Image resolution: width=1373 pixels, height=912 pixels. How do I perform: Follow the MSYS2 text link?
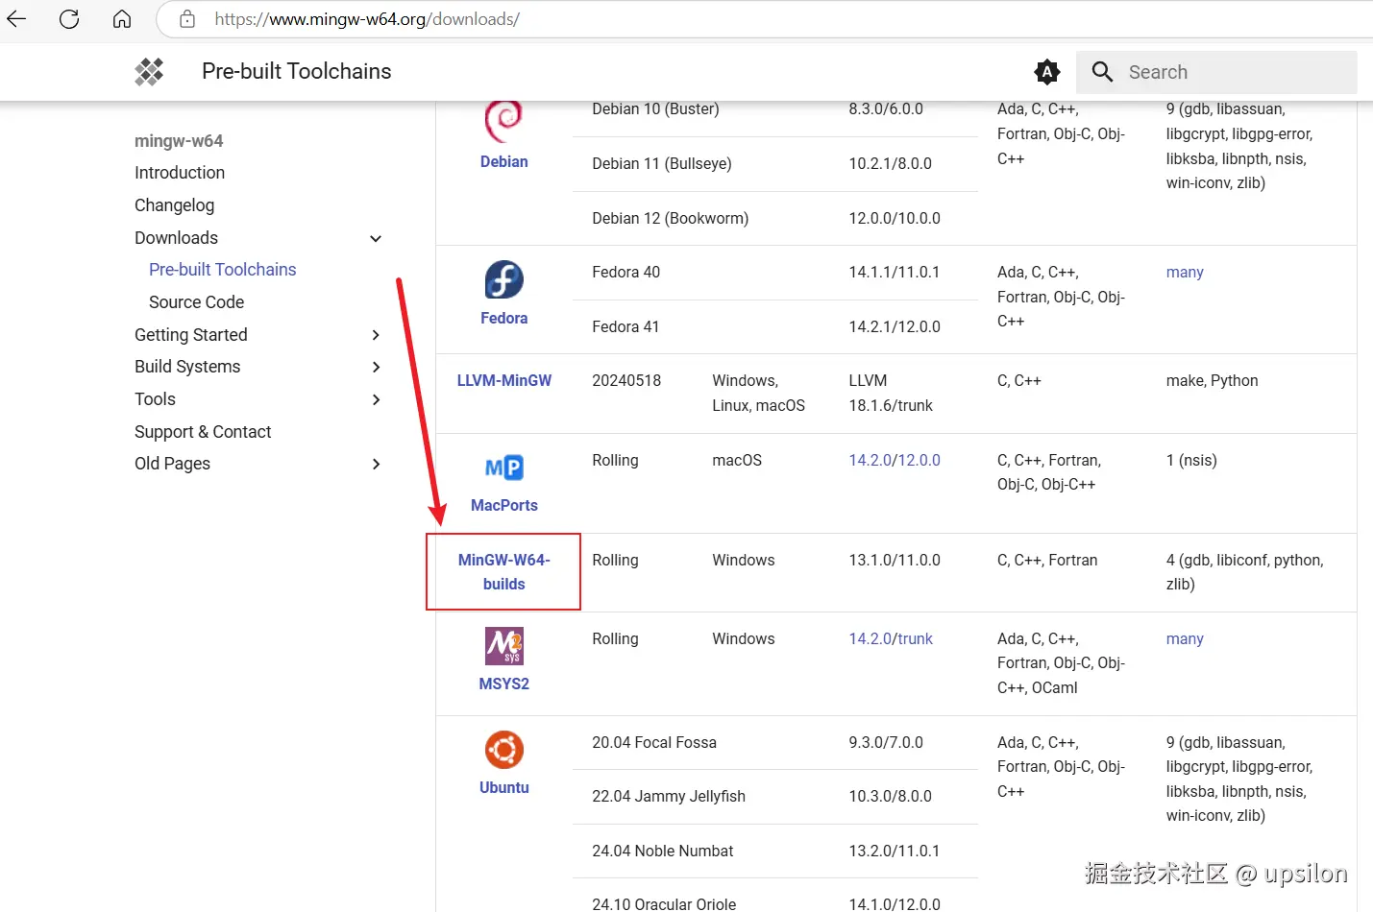pos(504,684)
